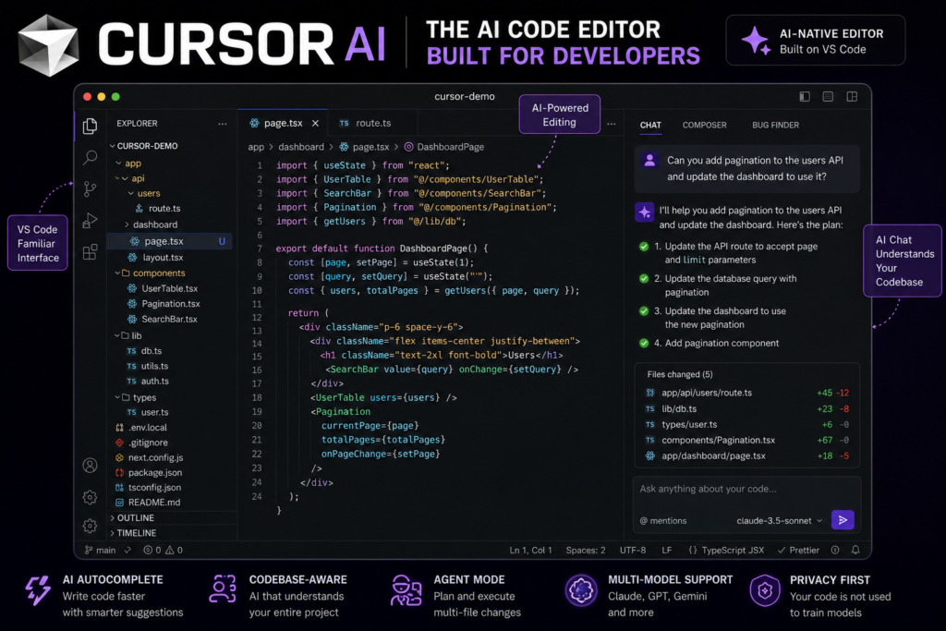Image resolution: width=946 pixels, height=631 pixels.
Task: Click errors and warnings count indicator
Action: click(x=163, y=551)
